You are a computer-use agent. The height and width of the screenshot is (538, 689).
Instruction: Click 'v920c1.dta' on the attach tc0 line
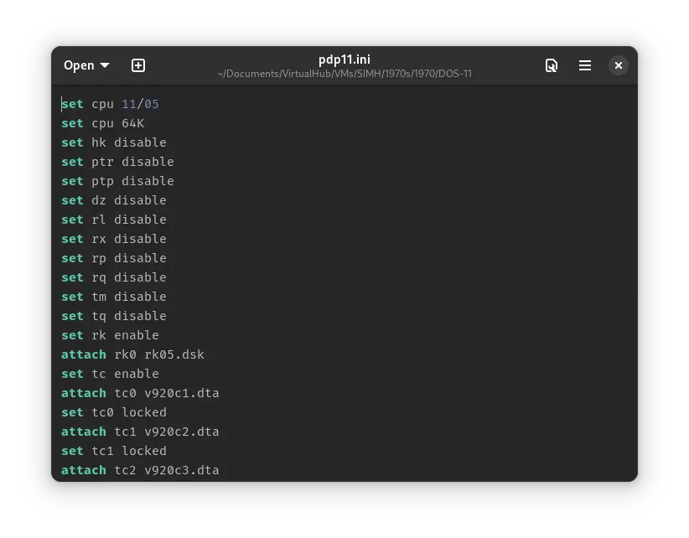click(181, 393)
